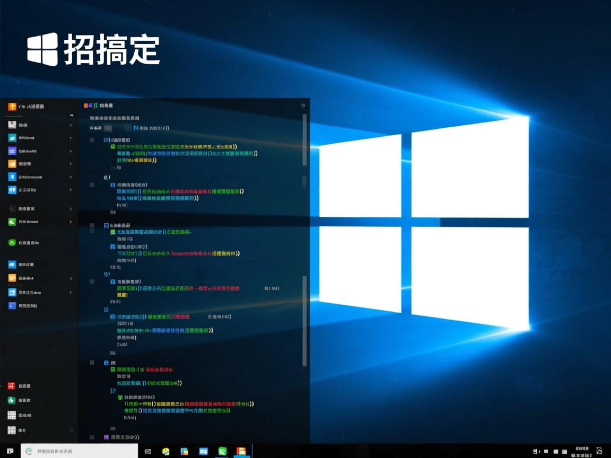This screenshot has width=611, height=458.
Task: Select the blue Word-style icon in the sidebar
Action: click(12, 177)
